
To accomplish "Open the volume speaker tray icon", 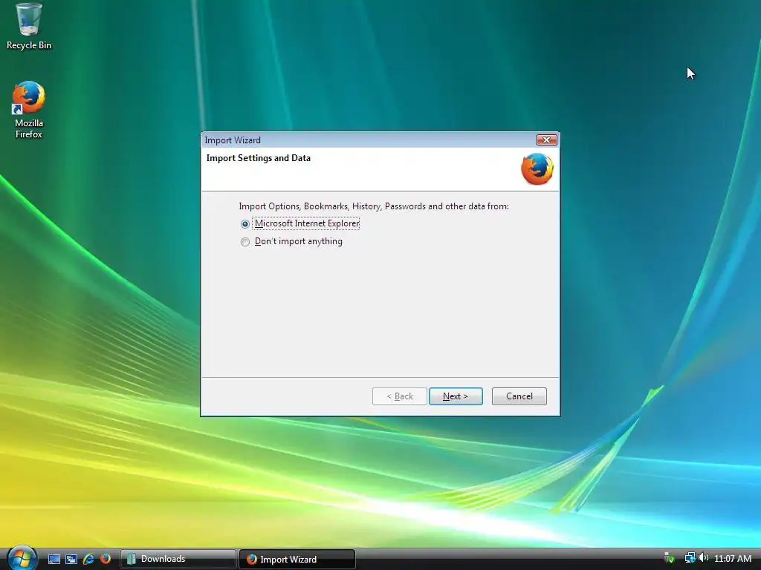I will (x=703, y=558).
